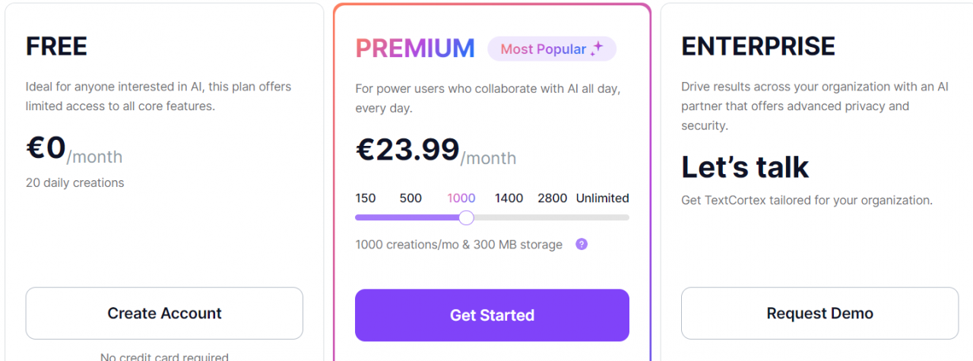Click the "20 daily creations" text
This screenshot has width=973, height=361.
point(74,182)
